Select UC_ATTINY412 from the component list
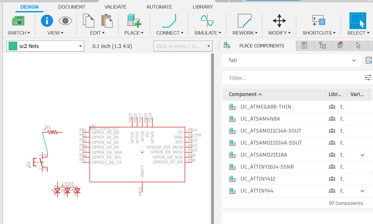Viewport: 373px width, 224px height. pos(258,179)
